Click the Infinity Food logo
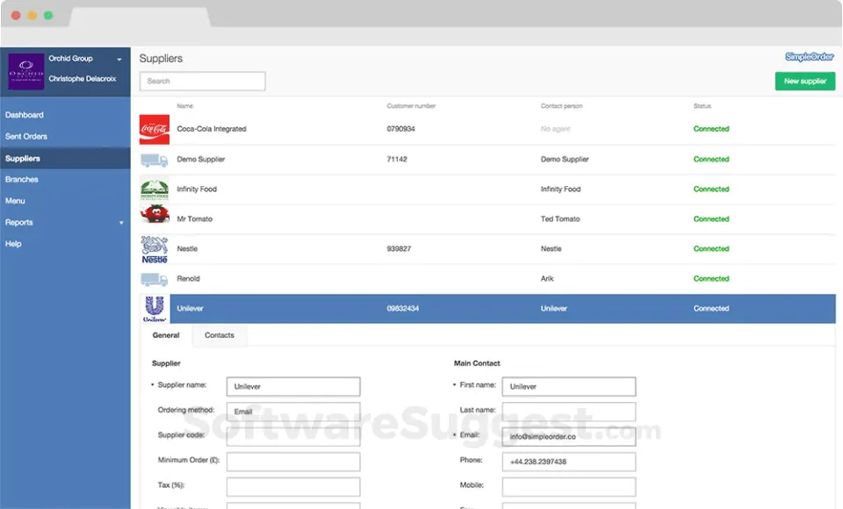 pyautogui.click(x=153, y=189)
